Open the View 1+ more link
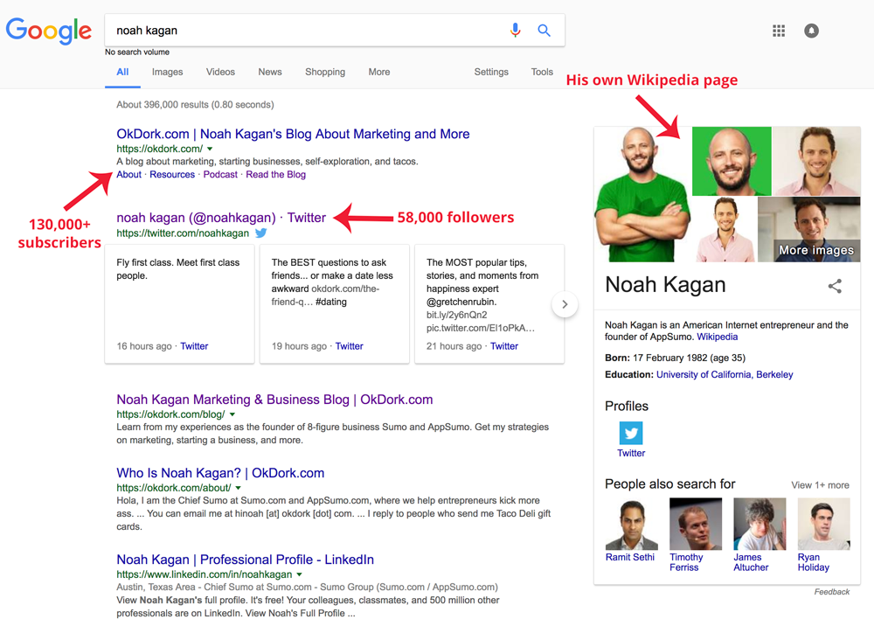Screen dimensions: 874x633 tap(820, 485)
